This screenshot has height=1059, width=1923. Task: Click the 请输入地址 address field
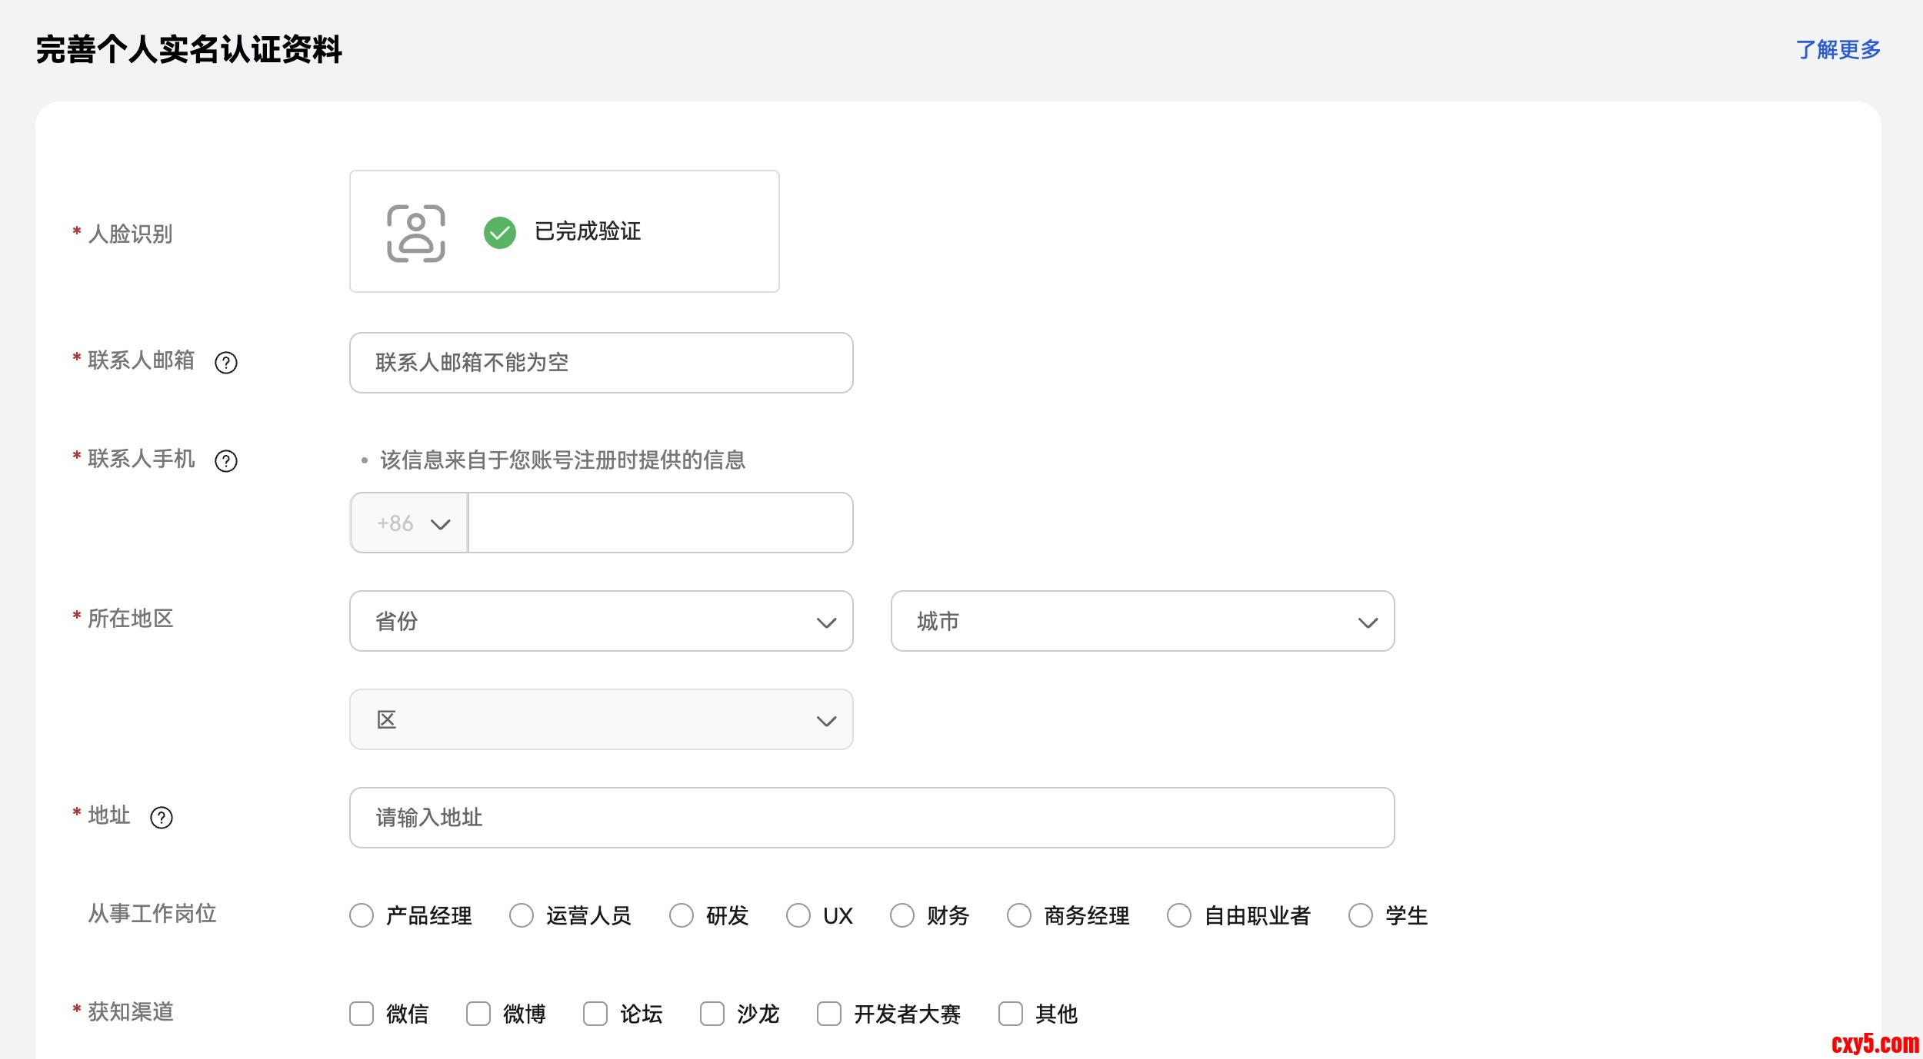pos(872,818)
